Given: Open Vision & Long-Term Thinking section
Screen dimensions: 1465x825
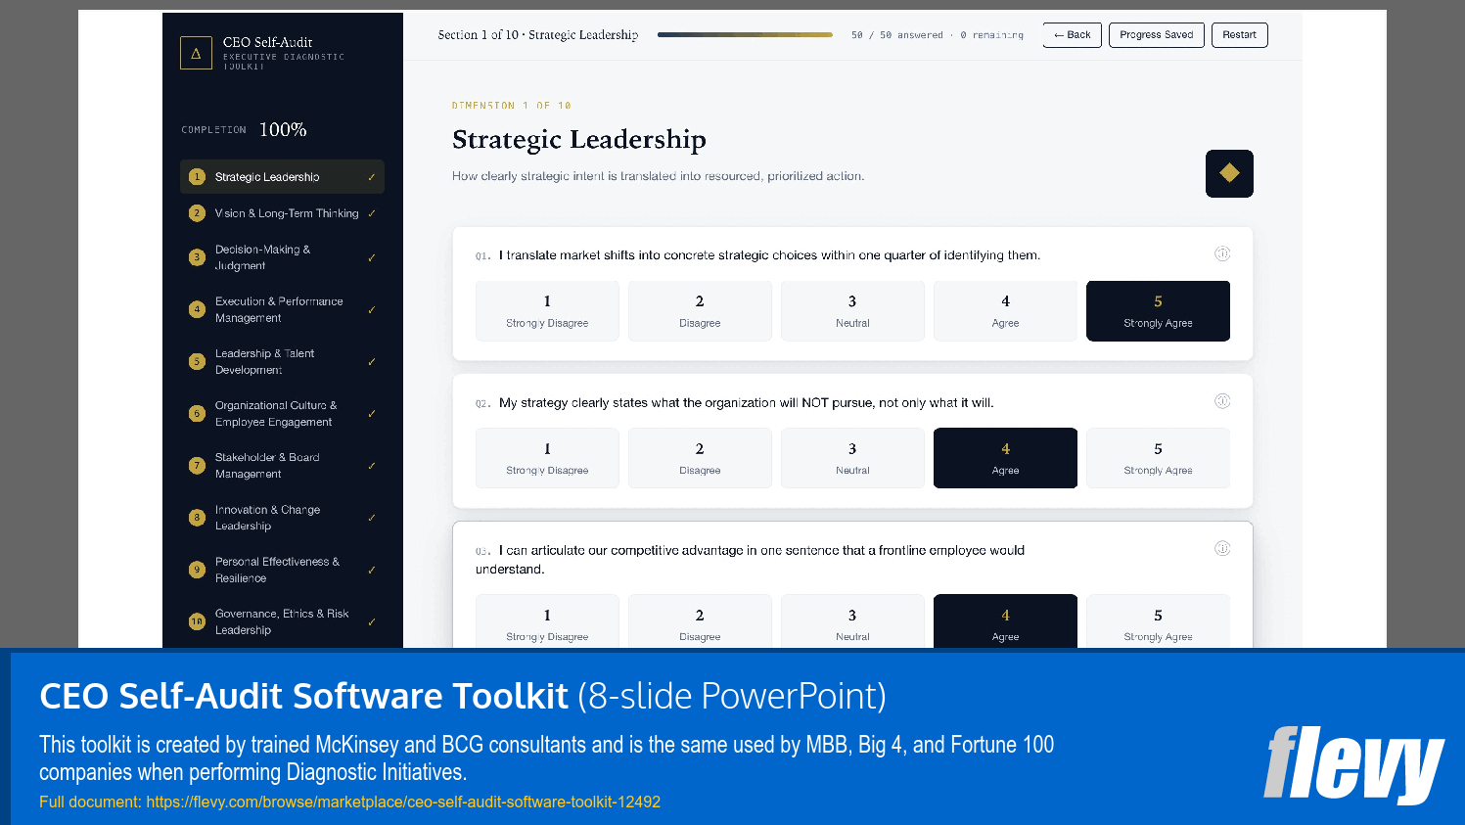Looking at the screenshot, I should point(282,213).
